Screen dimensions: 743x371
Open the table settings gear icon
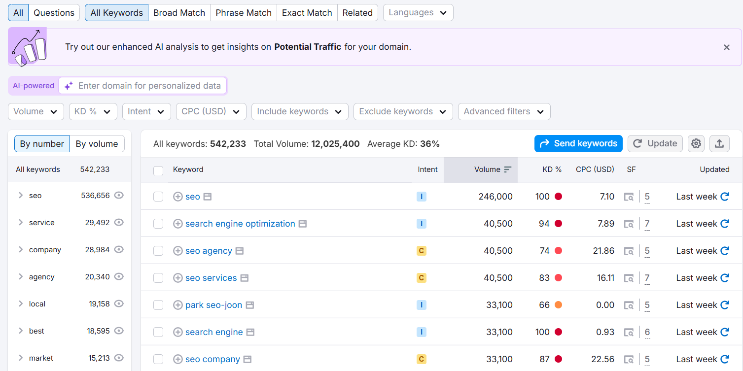coord(696,143)
